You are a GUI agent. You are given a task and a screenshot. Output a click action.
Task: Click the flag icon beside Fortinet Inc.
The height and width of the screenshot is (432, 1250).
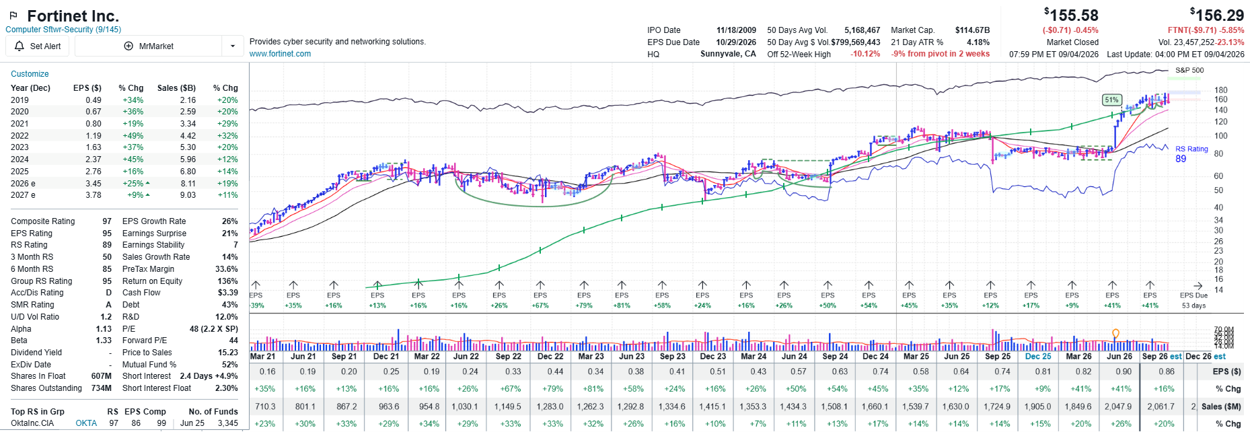[13, 15]
